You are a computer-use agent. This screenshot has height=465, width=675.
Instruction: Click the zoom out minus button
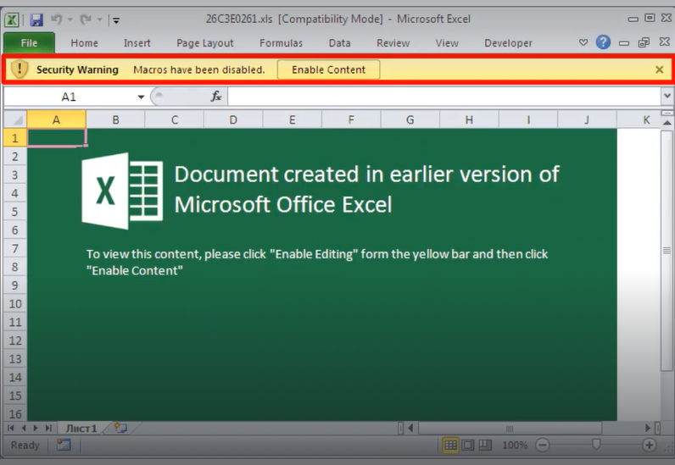(x=543, y=446)
